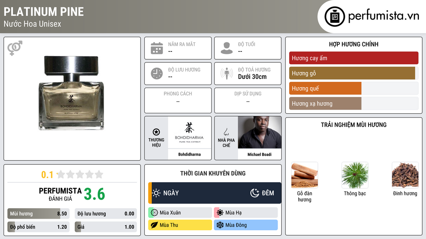
Task: Click the THỜI GIAN KHUYÊN DÙNG heading
Action: click(x=213, y=173)
